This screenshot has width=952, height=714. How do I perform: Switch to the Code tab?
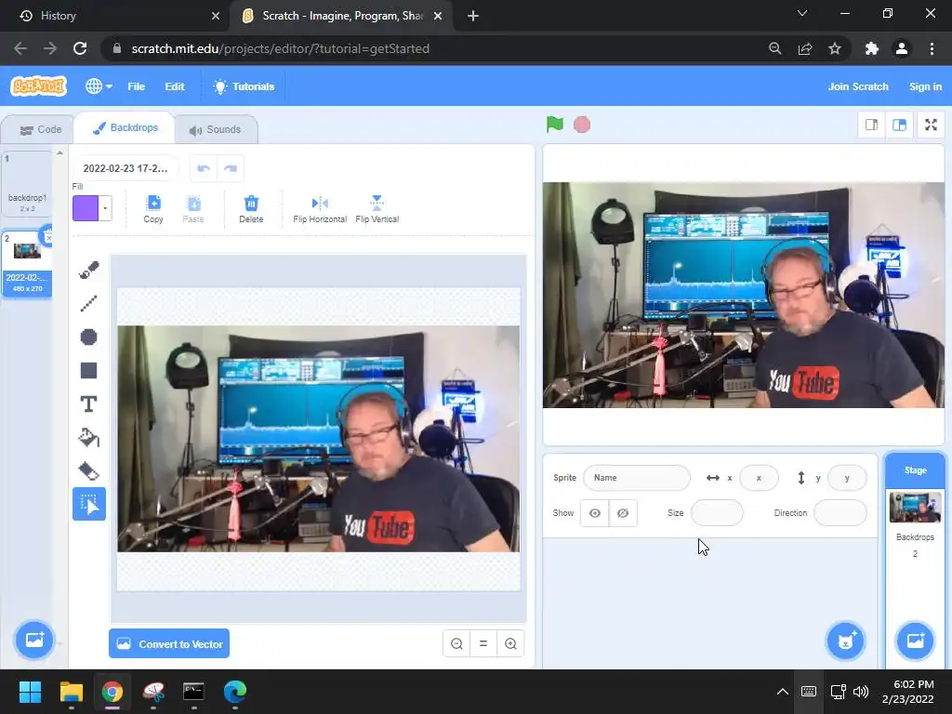point(40,129)
